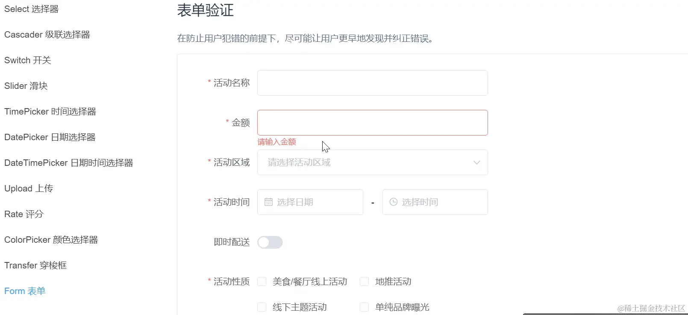This screenshot has height=315, width=688.
Task: Open the 选择时间 time picker
Action: (x=435, y=202)
